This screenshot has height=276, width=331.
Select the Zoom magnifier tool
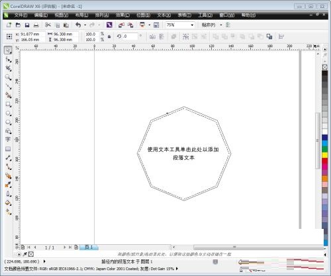click(8, 77)
